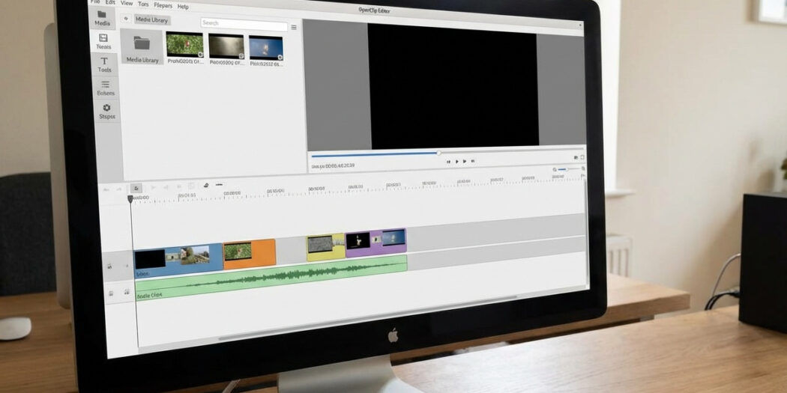Mute the audio clip track

127,294
